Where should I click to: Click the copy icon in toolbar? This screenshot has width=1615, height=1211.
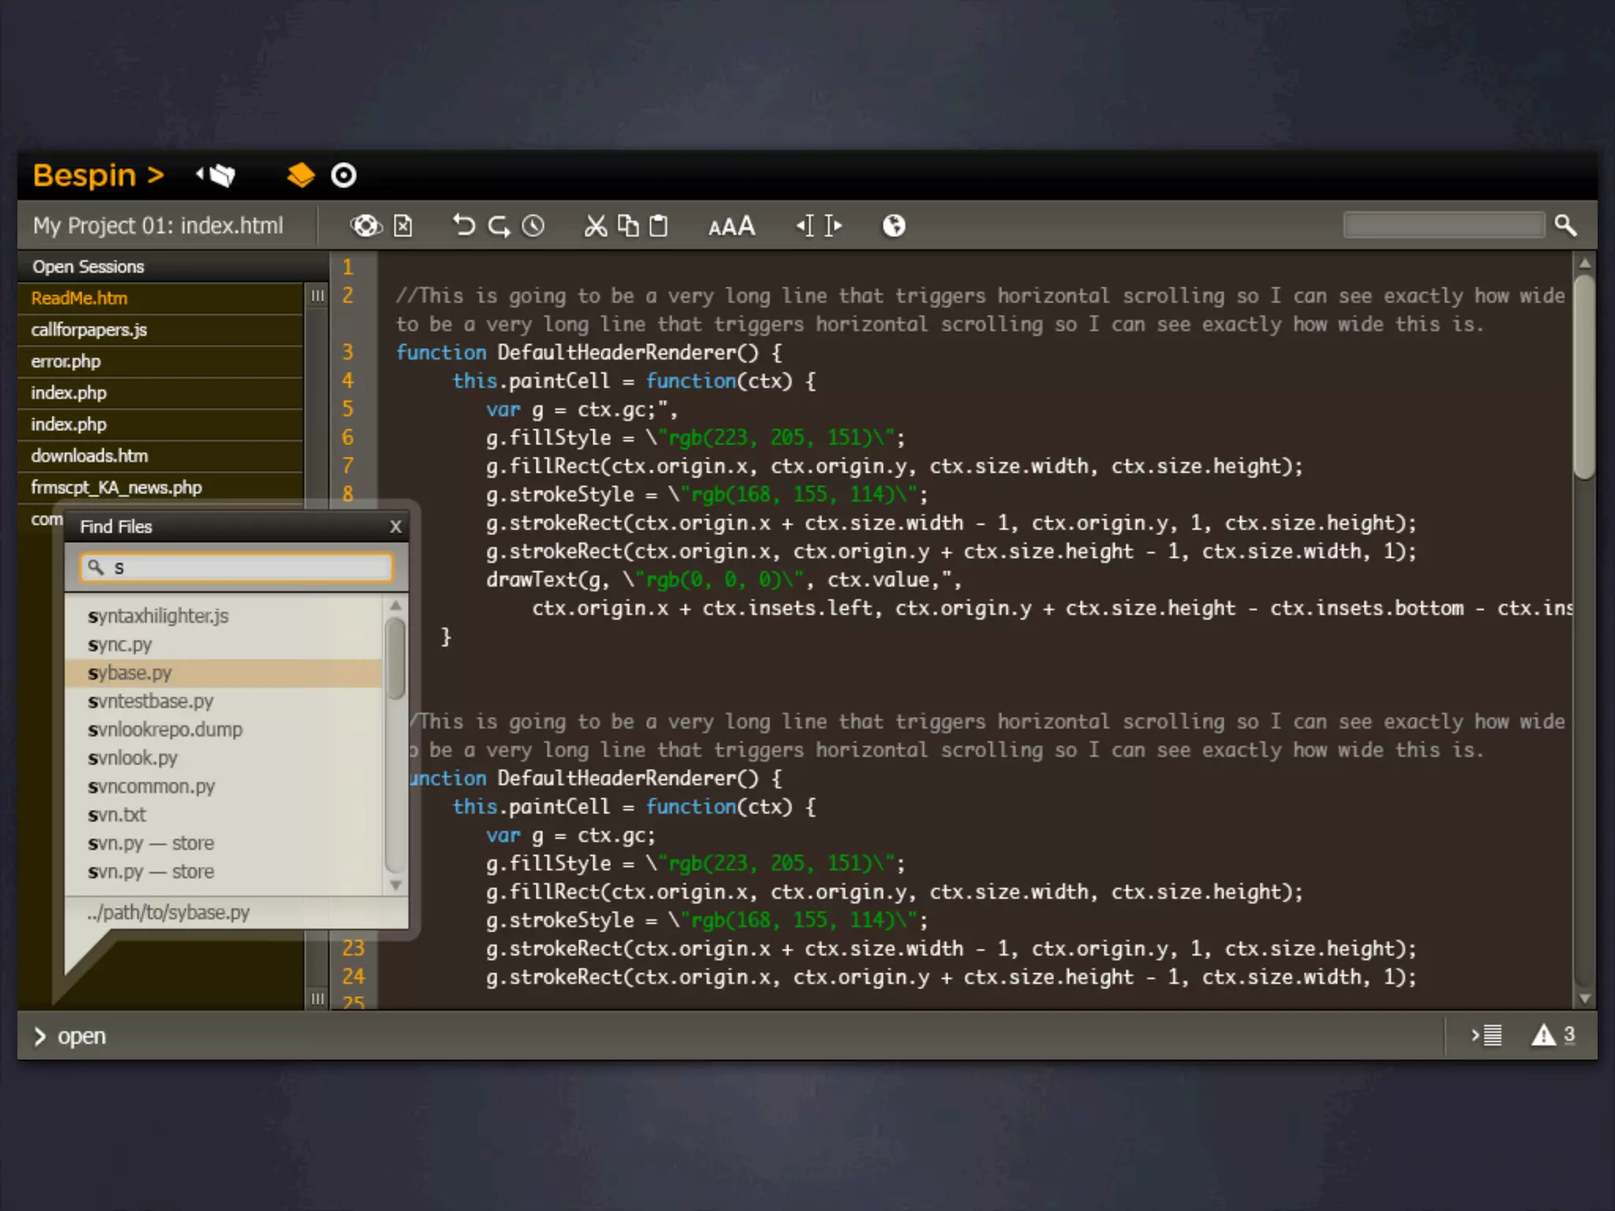[x=628, y=226]
